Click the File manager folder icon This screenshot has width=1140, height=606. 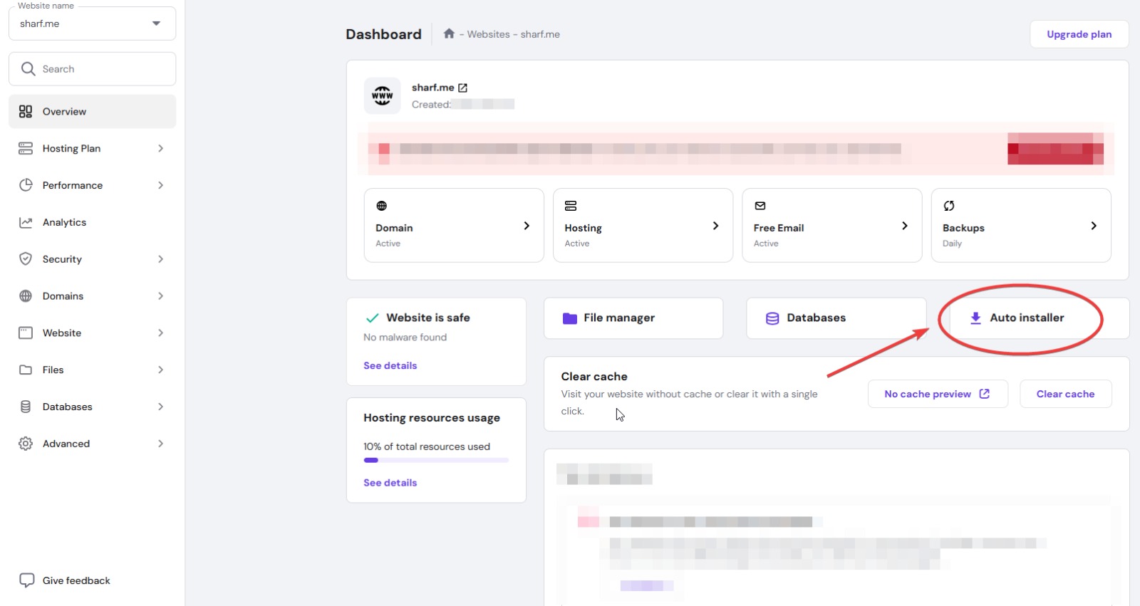tap(569, 318)
